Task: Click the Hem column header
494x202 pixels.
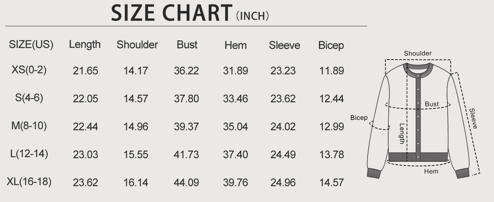Action: click(236, 45)
